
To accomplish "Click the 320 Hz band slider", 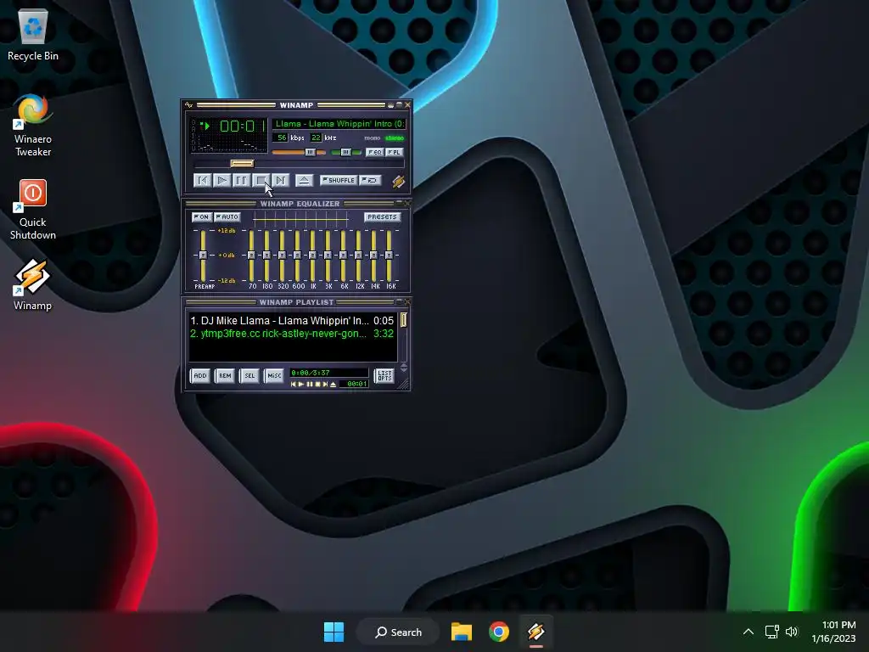I will (282, 255).
